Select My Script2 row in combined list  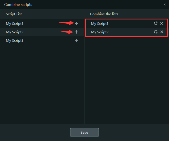pos(100,32)
